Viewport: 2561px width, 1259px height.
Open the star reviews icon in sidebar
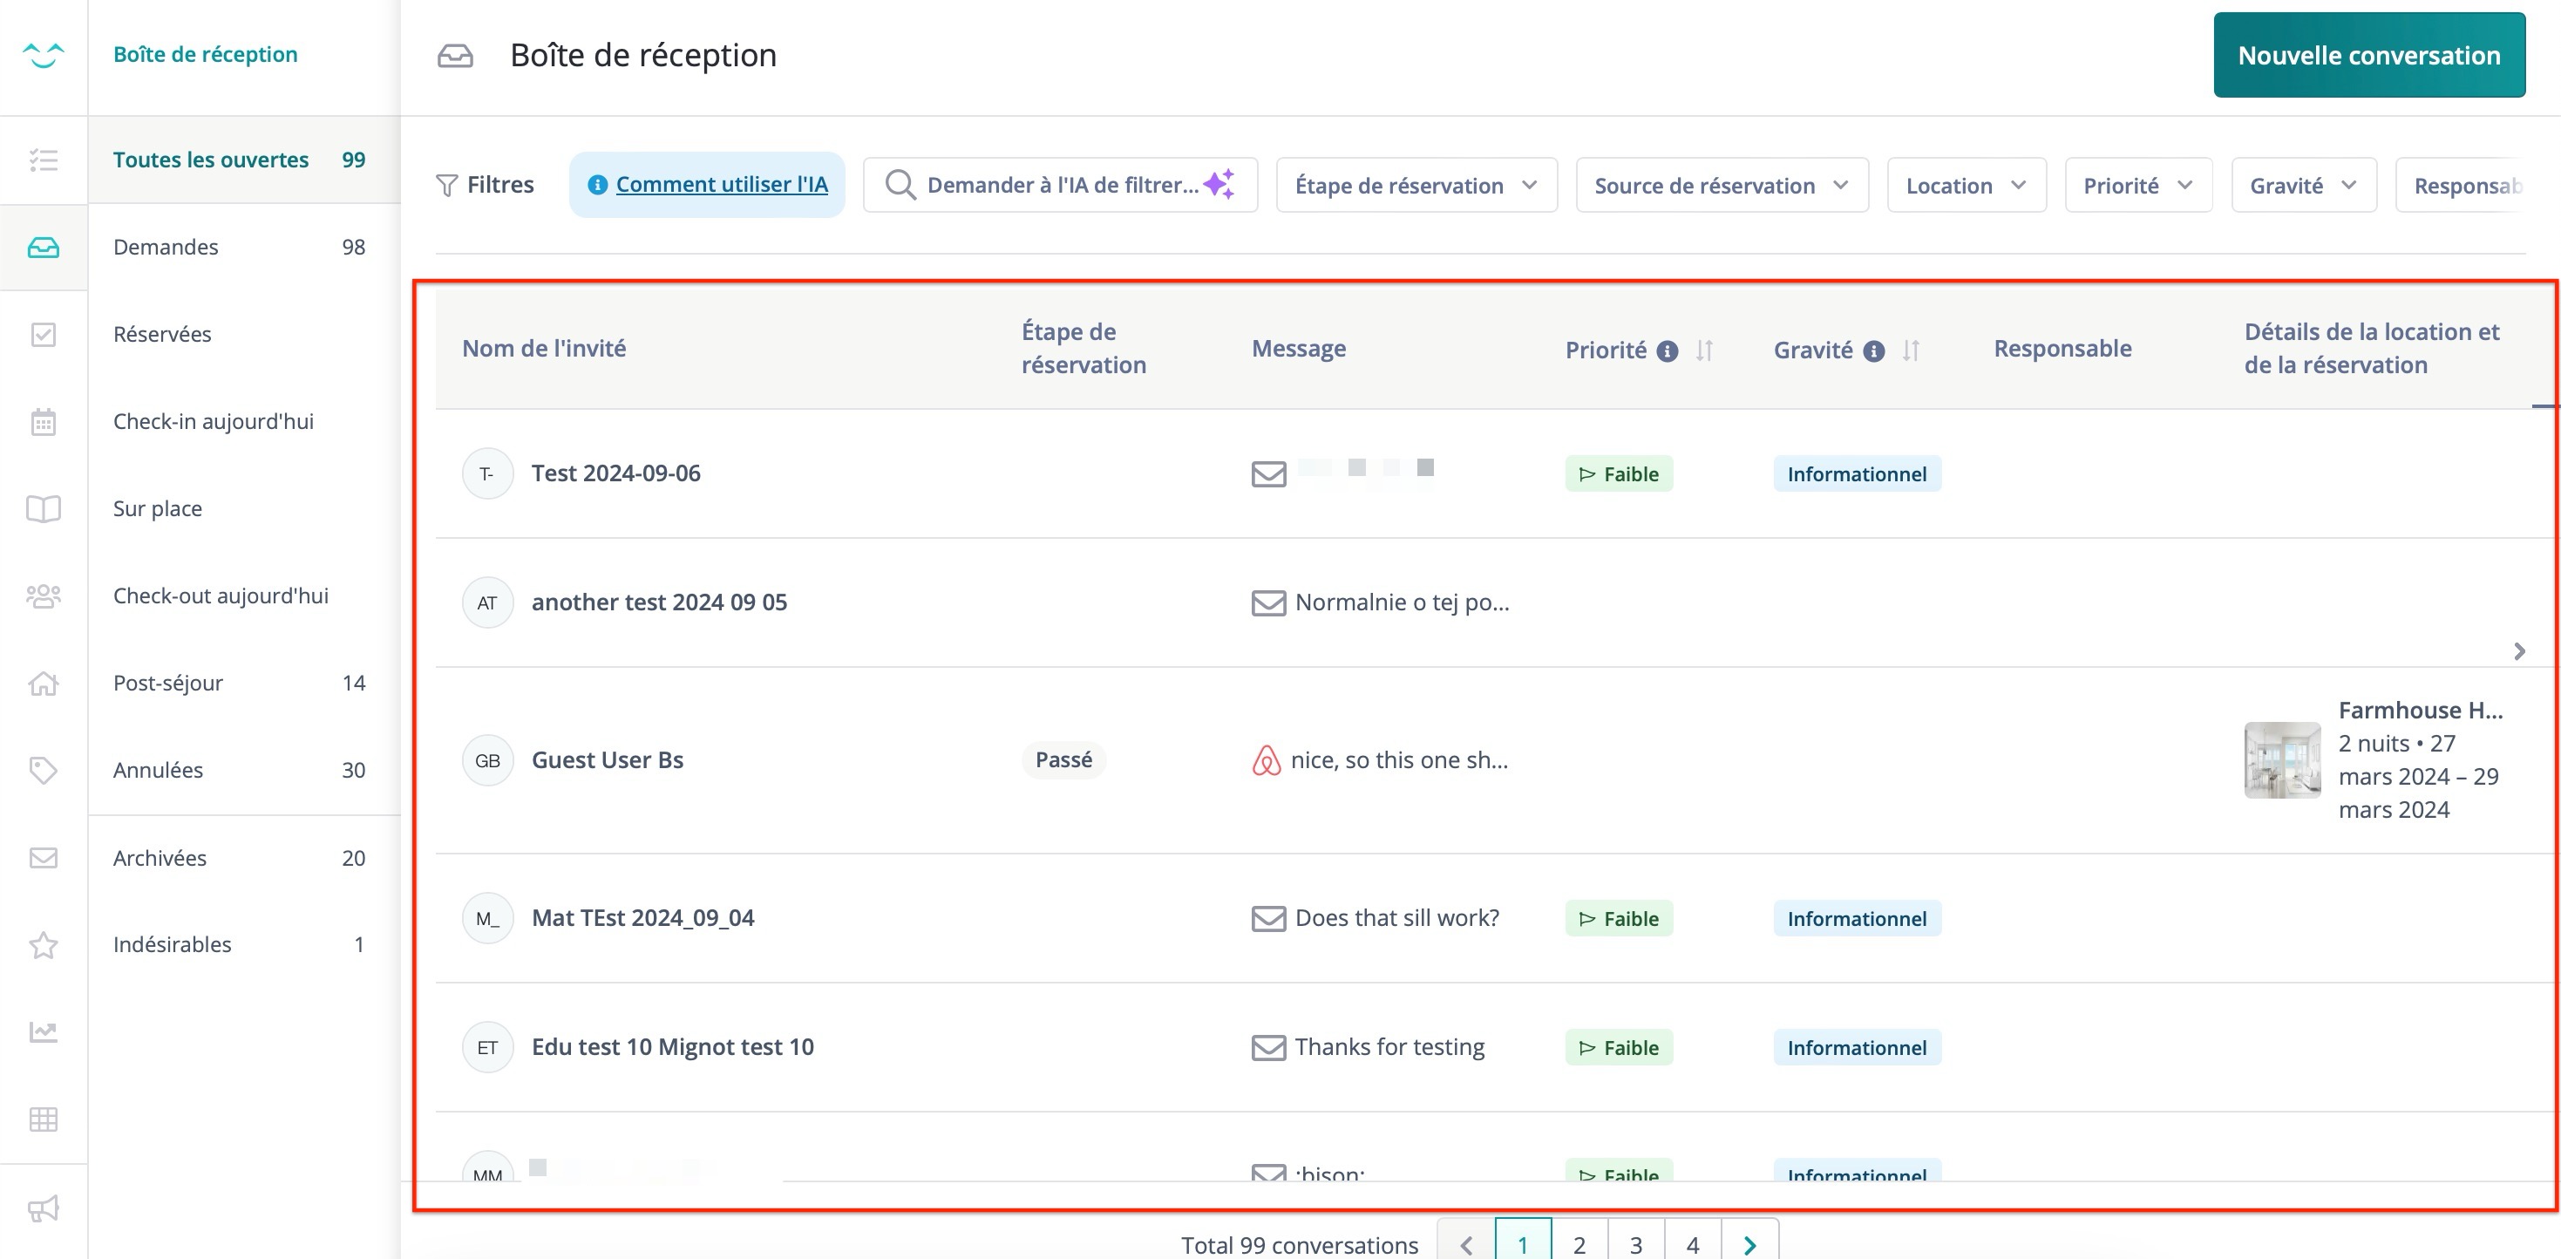(x=43, y=945)
